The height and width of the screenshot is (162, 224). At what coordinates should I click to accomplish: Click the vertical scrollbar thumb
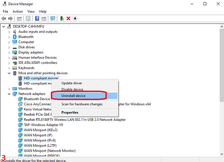(222, 65)
